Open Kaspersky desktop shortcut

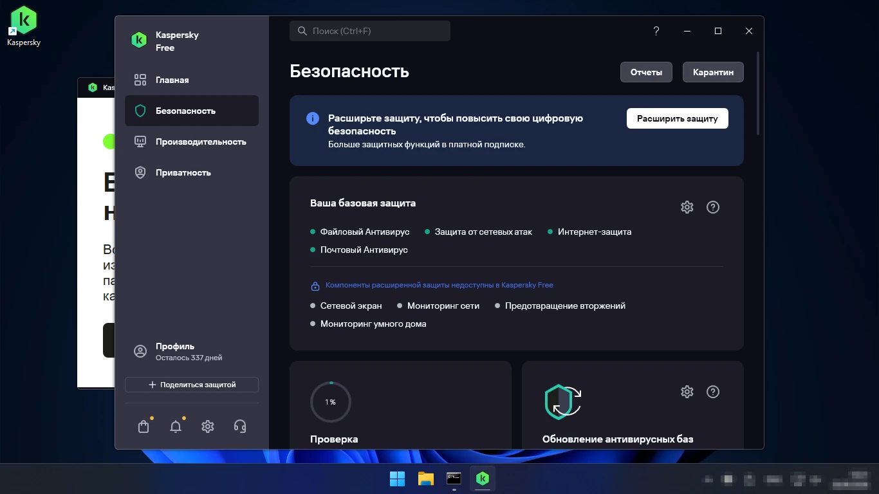(x=24, y=26)
